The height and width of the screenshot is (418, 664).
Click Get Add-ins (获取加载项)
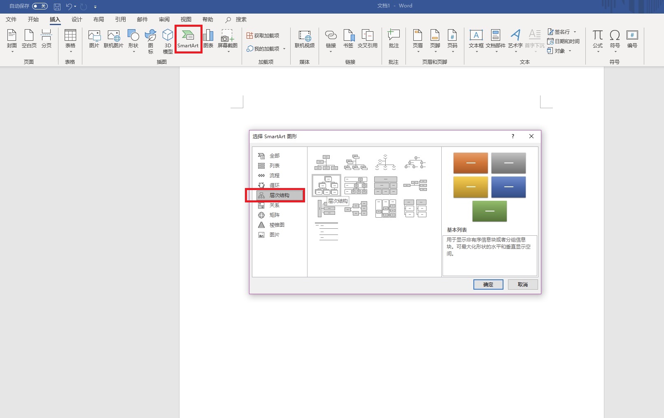(263, 36)
